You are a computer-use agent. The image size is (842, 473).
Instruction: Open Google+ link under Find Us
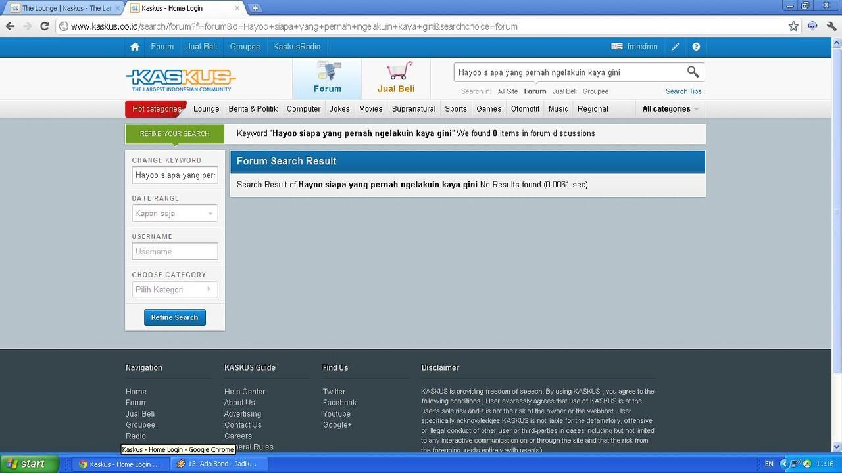pos(337,425)
